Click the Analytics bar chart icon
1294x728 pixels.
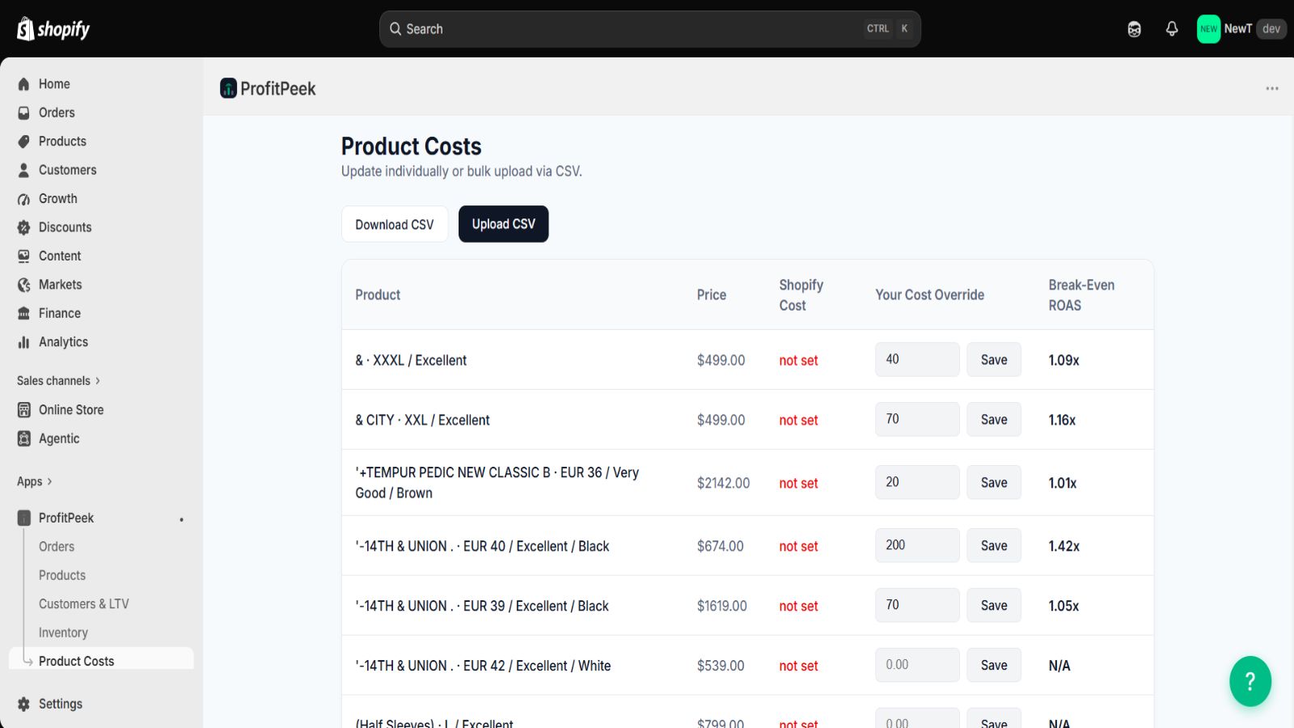(24, 342)
